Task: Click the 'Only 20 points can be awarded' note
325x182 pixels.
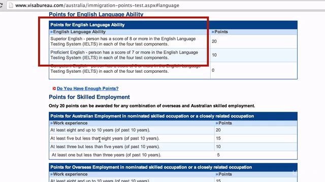Action: click(x=152, y=106)
